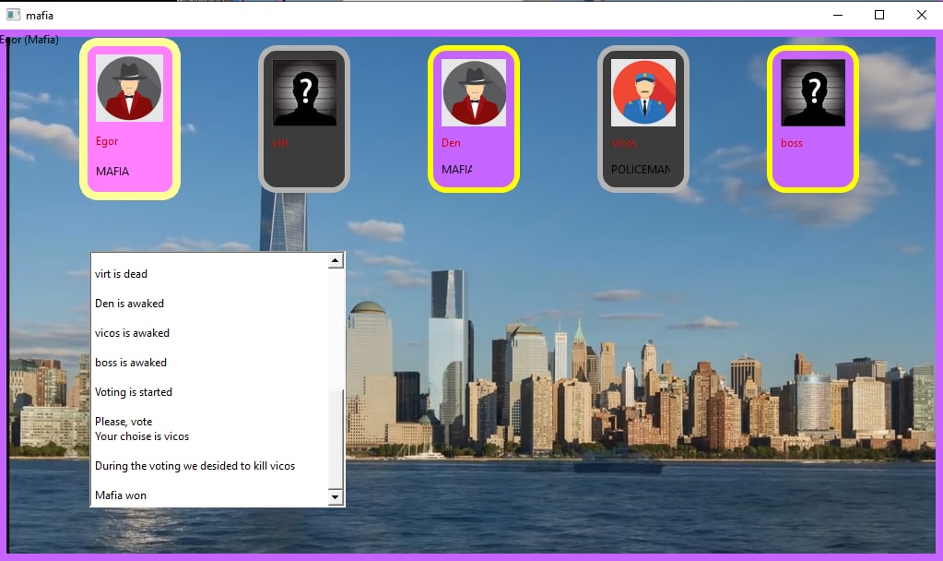Click the 'Mafia won' log line

pyautogui.click(x=120, y=495)
